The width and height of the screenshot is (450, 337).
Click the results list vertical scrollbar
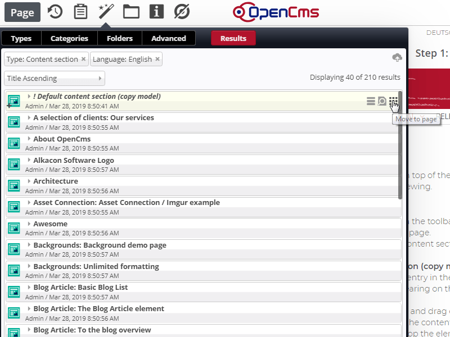click(400, 145)
